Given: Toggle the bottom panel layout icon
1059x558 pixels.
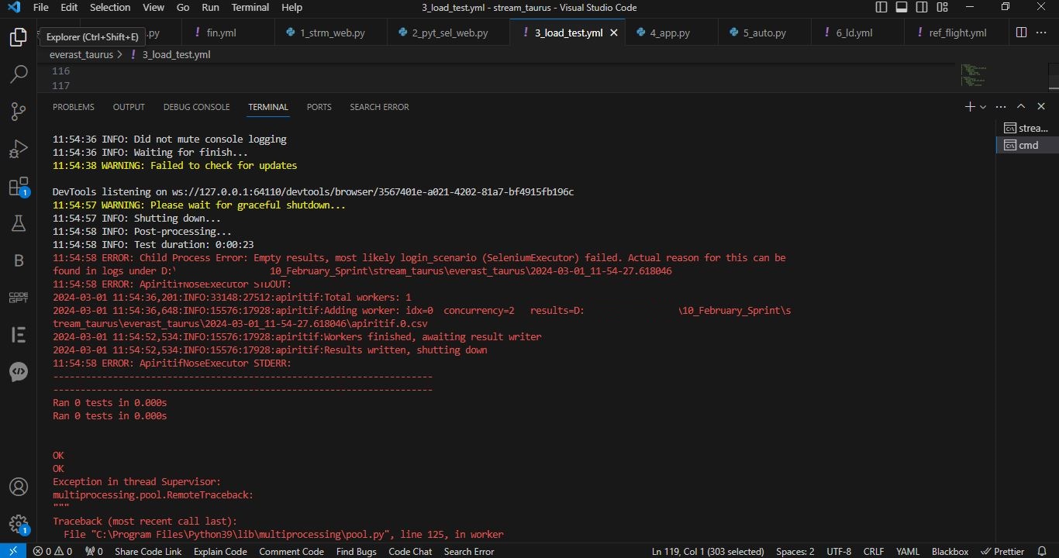Looking at the screenshot, I should [x=902, y=7].
